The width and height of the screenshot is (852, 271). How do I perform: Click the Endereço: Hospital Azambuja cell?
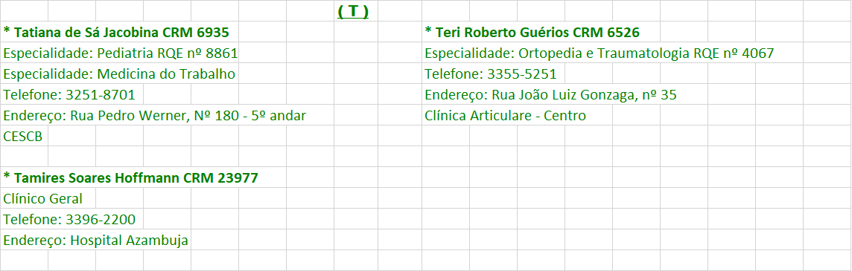pos(95,240)
